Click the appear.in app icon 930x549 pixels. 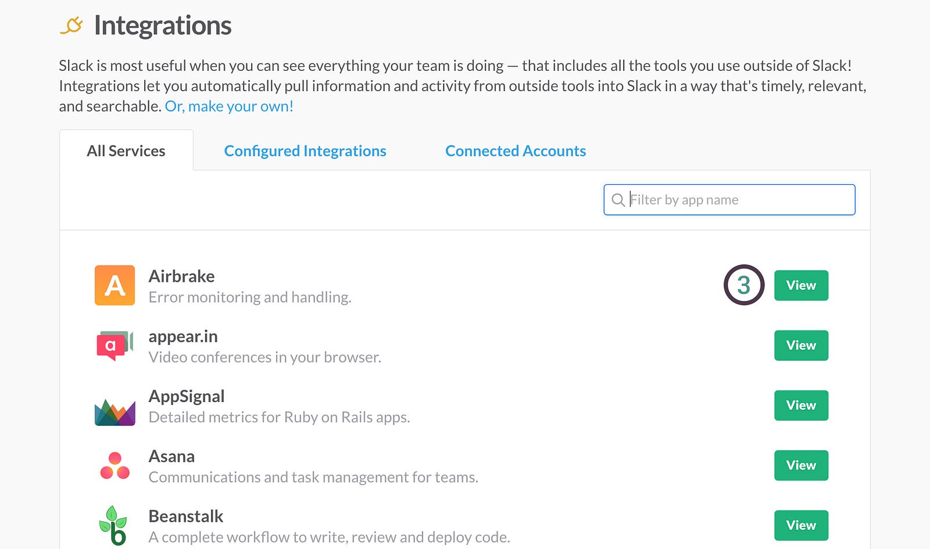(115, 346)
